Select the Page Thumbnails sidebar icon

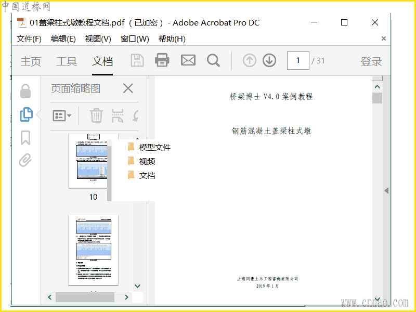click(27, 114)
